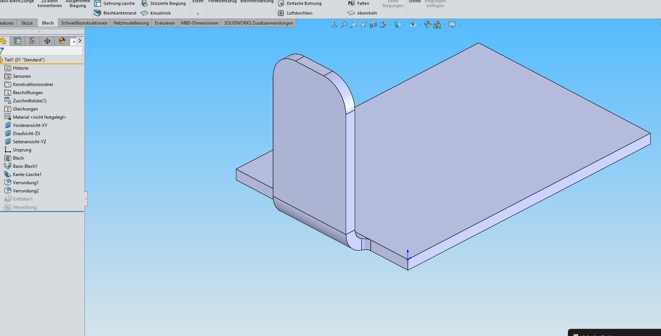Activate the Zoom to Fit icon
661x336 pixels.
point(344,25)
